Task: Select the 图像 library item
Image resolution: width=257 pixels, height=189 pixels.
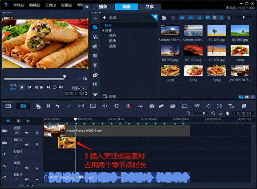Action: (112, 41)
